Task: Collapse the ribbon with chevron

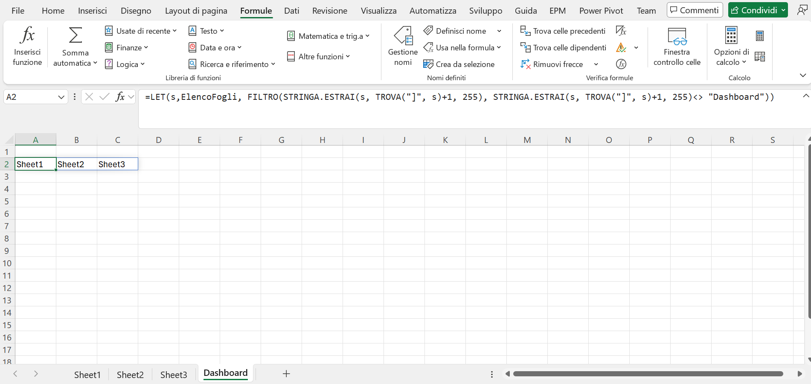Action: tap(803, 75)
